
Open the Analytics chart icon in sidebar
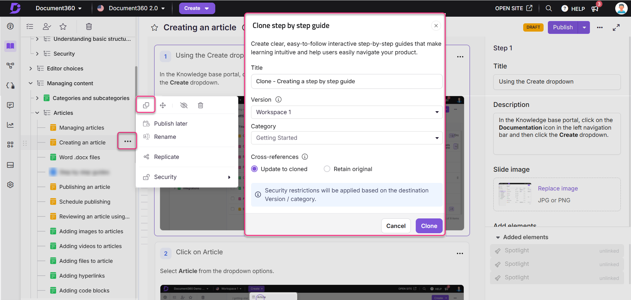pos(11,125)
